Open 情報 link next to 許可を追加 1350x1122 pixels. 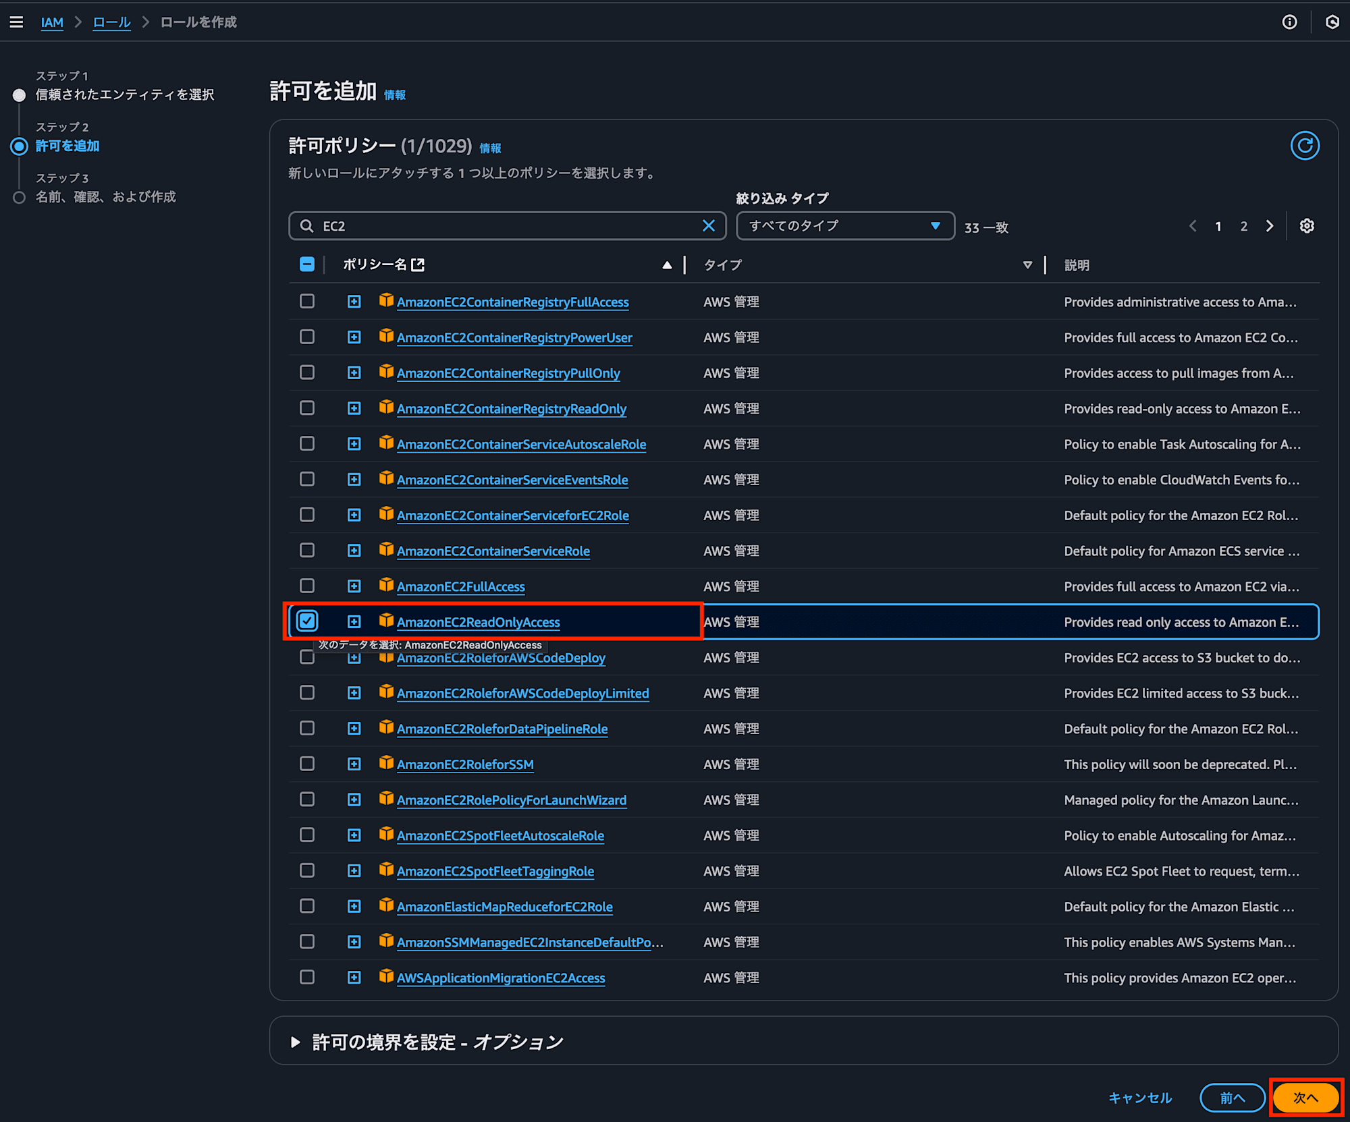coord(395,95)
